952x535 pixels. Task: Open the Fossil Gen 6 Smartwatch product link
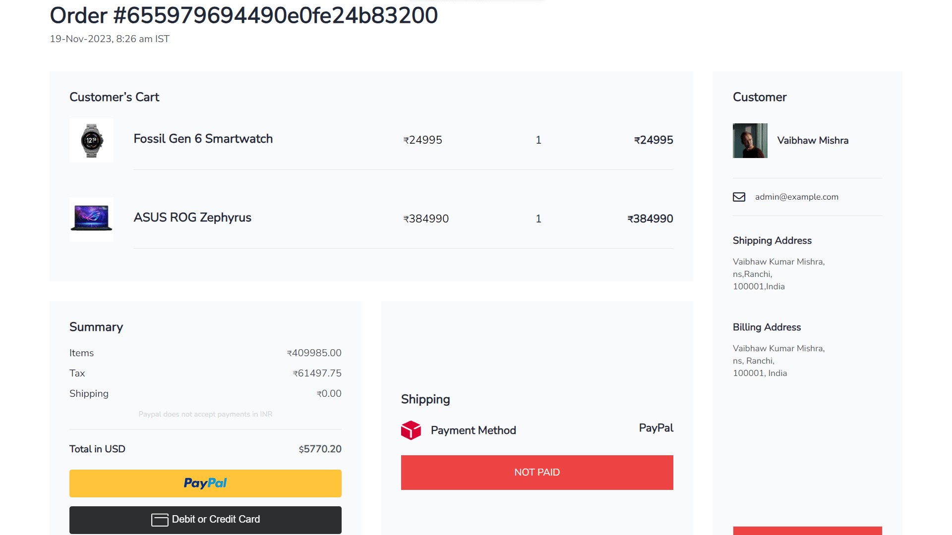click(x=203, y=139)
